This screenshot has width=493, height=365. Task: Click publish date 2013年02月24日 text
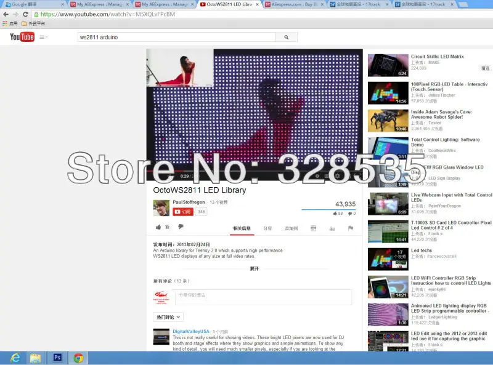(x=193, y=244)
